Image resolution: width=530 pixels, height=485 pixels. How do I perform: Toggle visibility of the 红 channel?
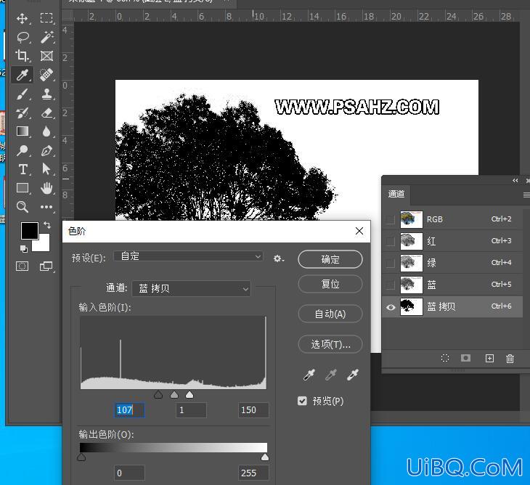pyautogui.click(x=391, y=241)
